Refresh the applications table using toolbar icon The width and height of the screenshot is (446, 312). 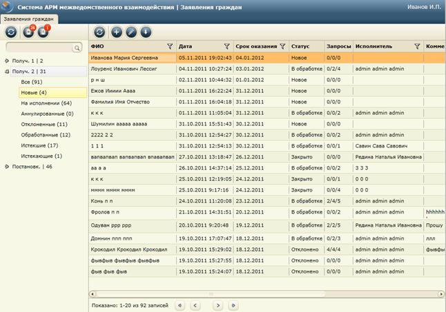point(99,32)
